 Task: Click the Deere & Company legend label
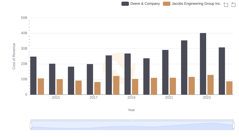tap(145, 4)
